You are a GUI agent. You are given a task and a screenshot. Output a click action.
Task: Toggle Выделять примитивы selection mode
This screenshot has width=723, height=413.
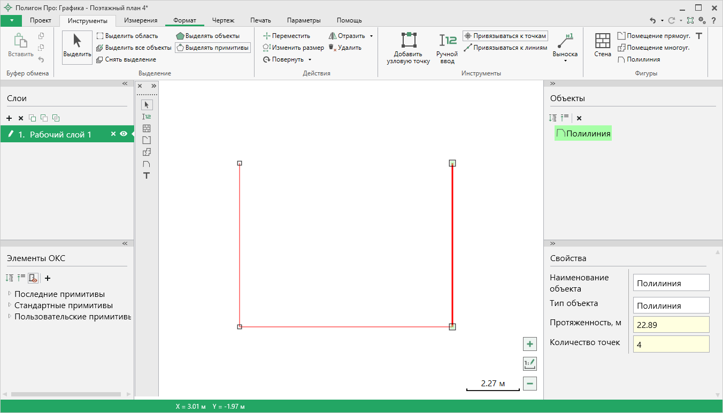point(212,48)
